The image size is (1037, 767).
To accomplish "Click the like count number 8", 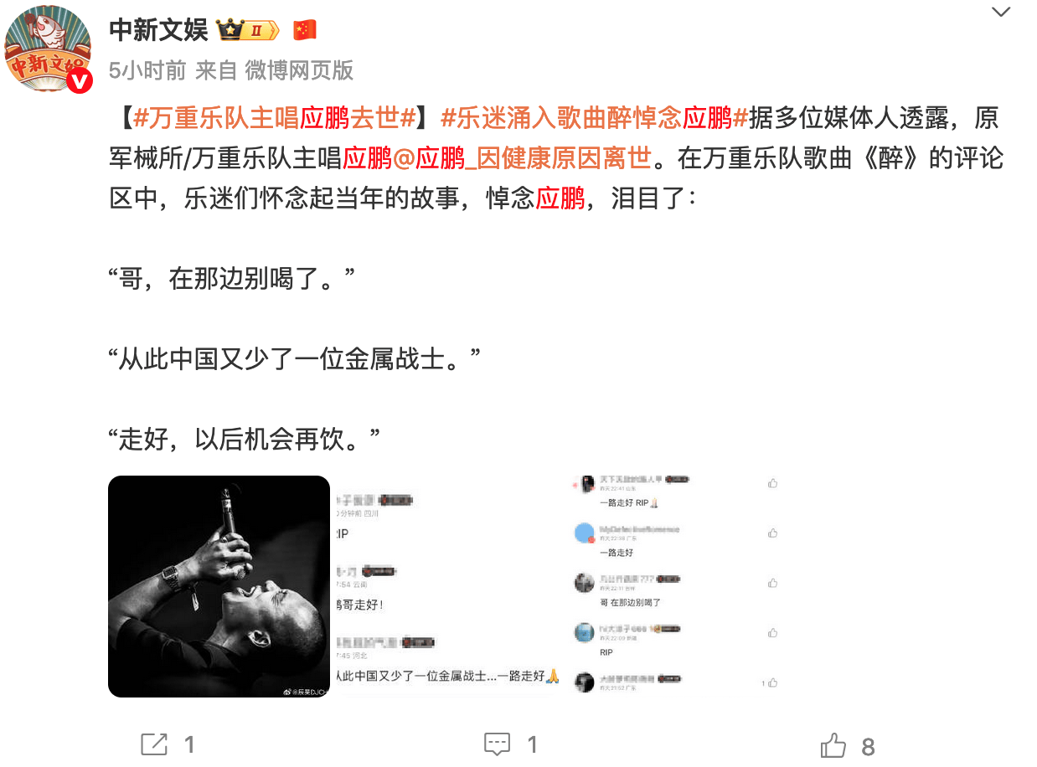I will click(868, 746).
